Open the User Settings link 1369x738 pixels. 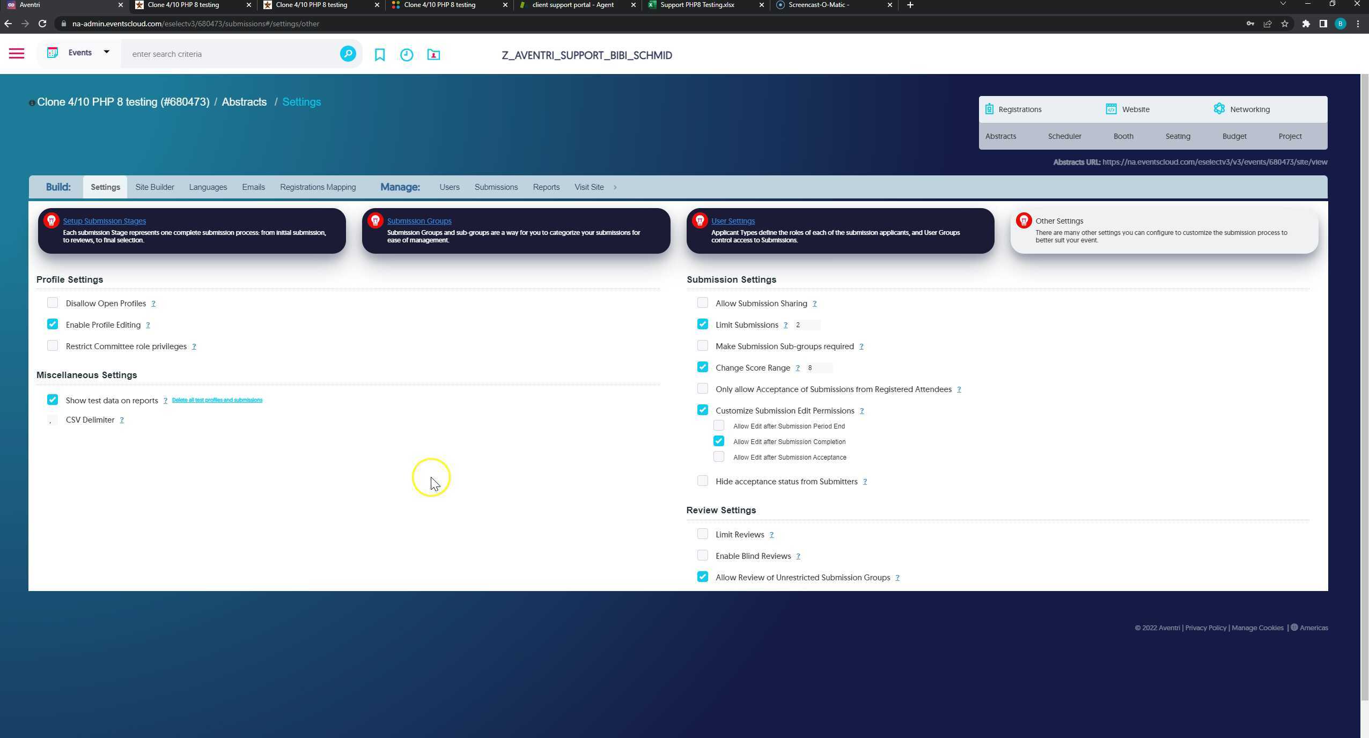pyautogui.click(x=733, y=221)
